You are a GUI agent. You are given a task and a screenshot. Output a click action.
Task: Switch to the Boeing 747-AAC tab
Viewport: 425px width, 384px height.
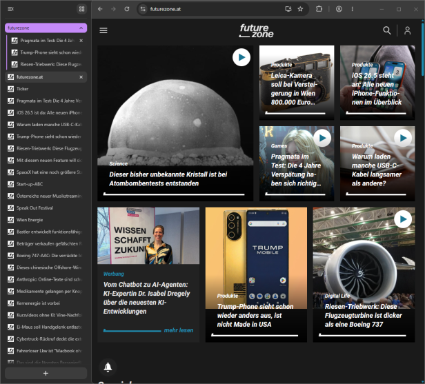click(46, 256)
